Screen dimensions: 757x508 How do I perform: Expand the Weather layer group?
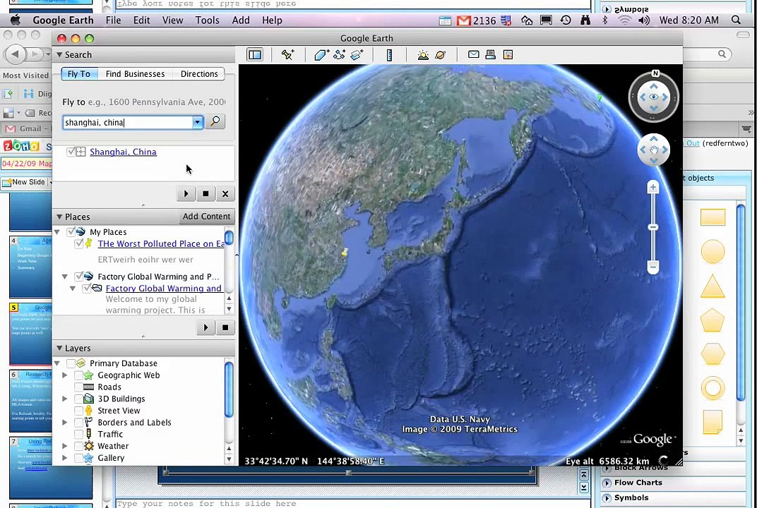coord(65,446)
